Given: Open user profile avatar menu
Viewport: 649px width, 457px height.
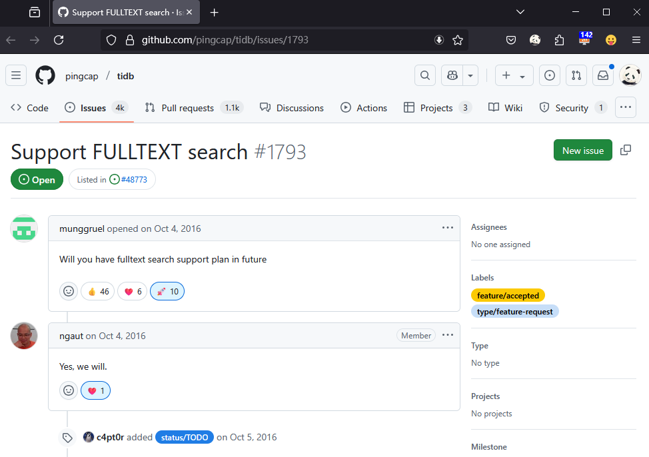Looking at the screenshot, I should (630, 75).
